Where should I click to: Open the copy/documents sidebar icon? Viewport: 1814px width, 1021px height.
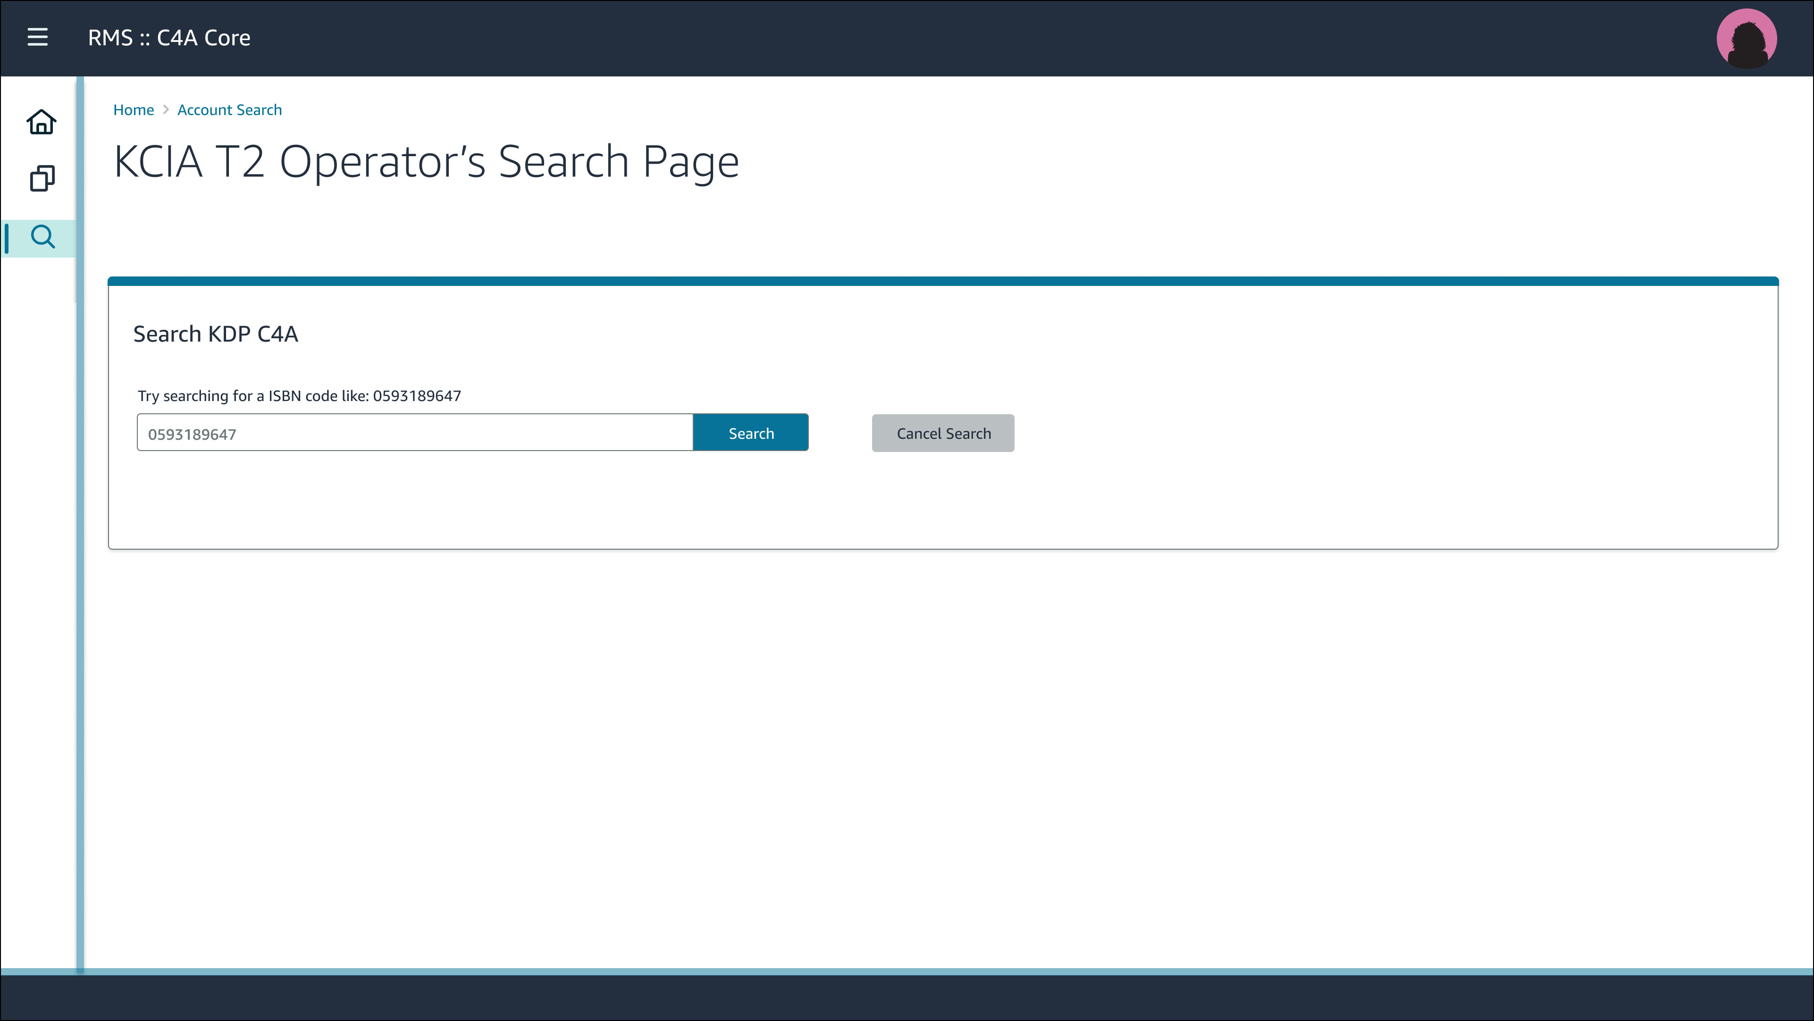(x=42, y=178)
